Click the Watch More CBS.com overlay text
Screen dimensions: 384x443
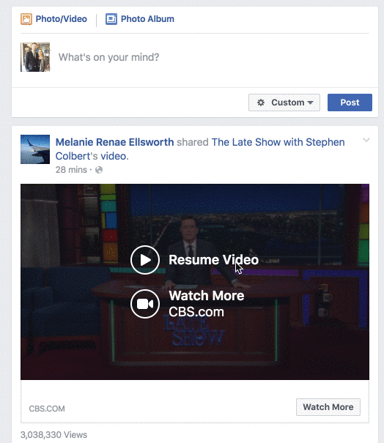[x=207, y=304]
